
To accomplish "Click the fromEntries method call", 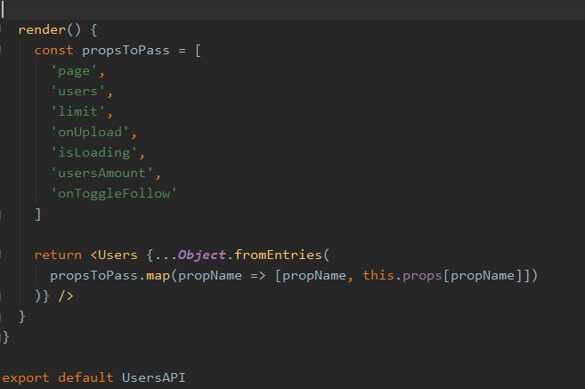I will click(278, 255).
